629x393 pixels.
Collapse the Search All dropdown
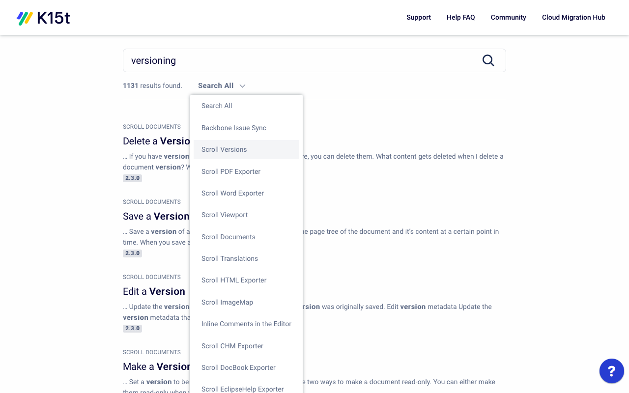pos(222,85)
